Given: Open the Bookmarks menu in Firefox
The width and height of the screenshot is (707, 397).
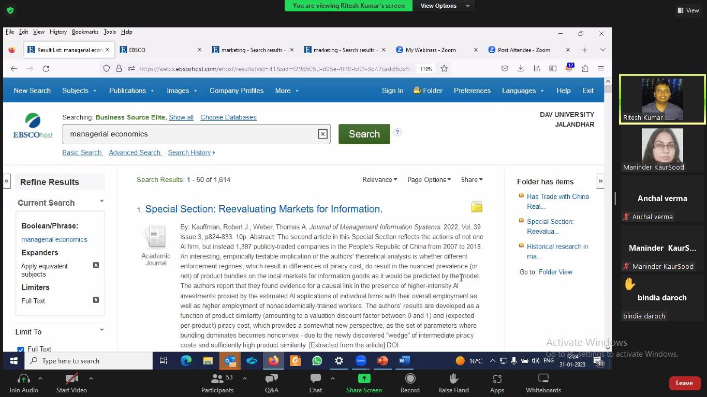Looking at the screenshot, I should coord(85,32).
